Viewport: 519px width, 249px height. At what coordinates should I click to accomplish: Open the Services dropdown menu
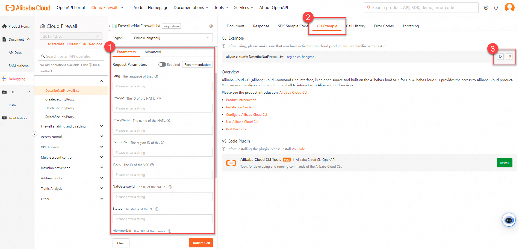pos(244,8)
